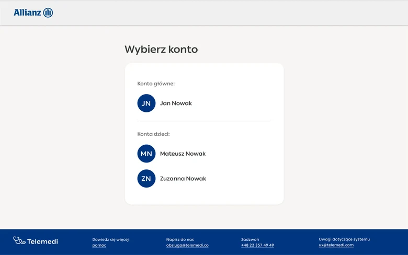Click the Konto główne: label

click(x=156, y=84)
